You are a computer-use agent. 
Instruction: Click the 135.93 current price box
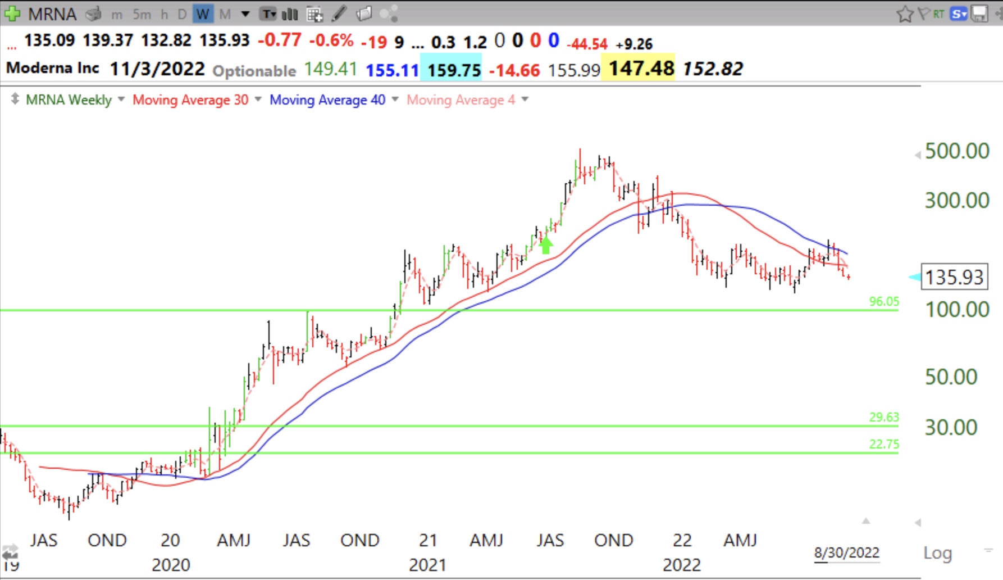pyautogui.click(x=954, y=277)
